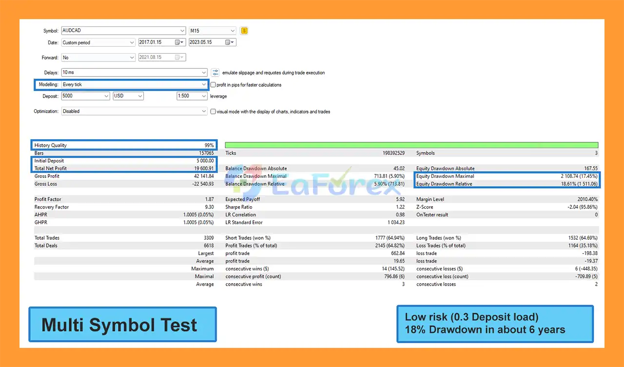The height and width of the screenshot is (367, 624).
Task: Click the gold symbol specification icon
Action: point(244,31)
